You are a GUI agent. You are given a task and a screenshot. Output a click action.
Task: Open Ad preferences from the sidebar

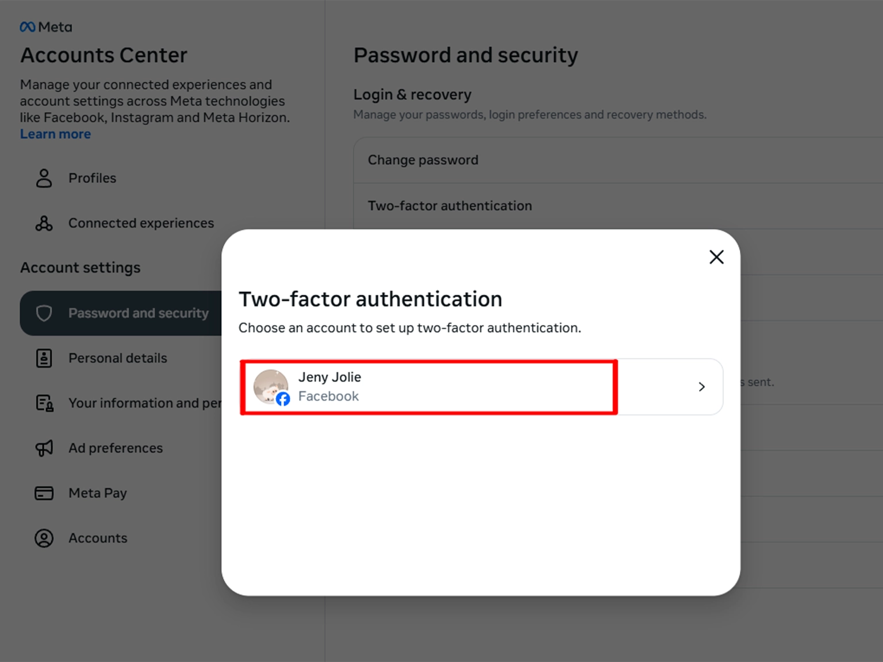115,448
